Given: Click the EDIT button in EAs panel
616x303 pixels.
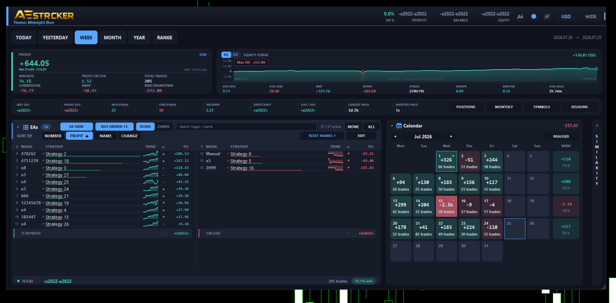Looking at the screenshot, I should pyautogui.click(x=361, y=136).
